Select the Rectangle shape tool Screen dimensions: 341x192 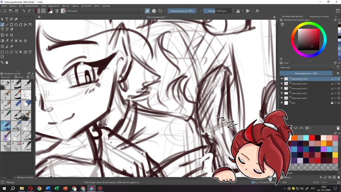click(x=11, y=25)
